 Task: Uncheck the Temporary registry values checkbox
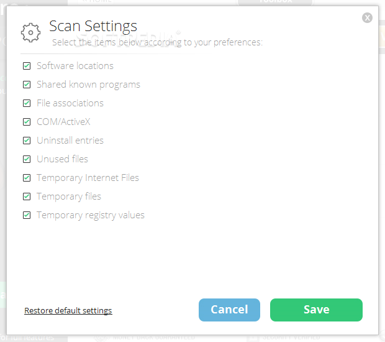point(27,215)
